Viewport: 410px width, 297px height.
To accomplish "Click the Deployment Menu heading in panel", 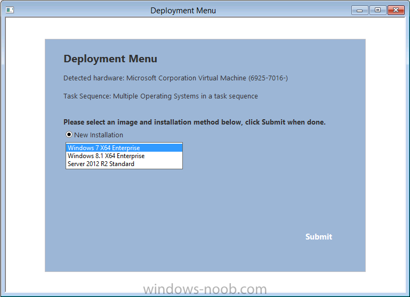I will pos(110,59).
